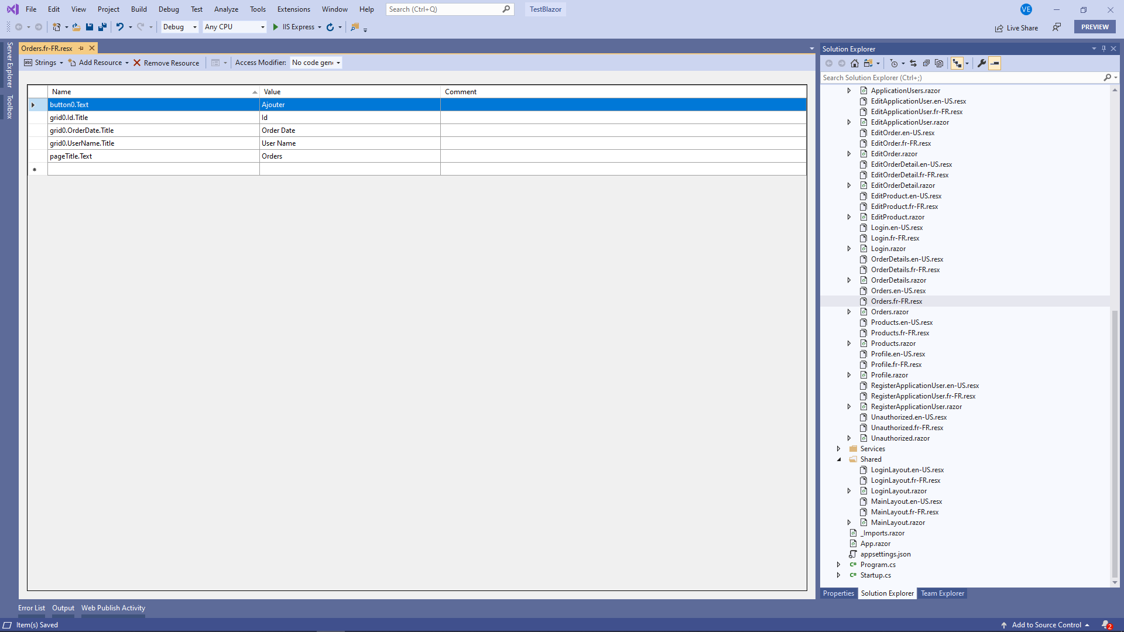The width and height of the screenshot is (1124, 632).
Task: Open Properties with the wrench icon
Action: (982, 63)
